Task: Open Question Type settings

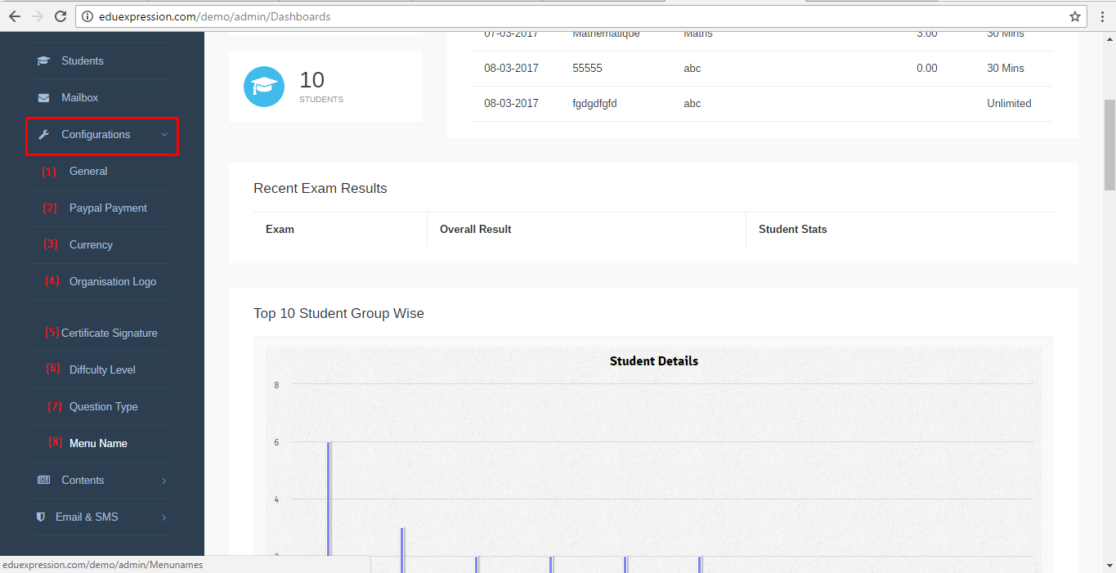Action: (x=104, y=407)
